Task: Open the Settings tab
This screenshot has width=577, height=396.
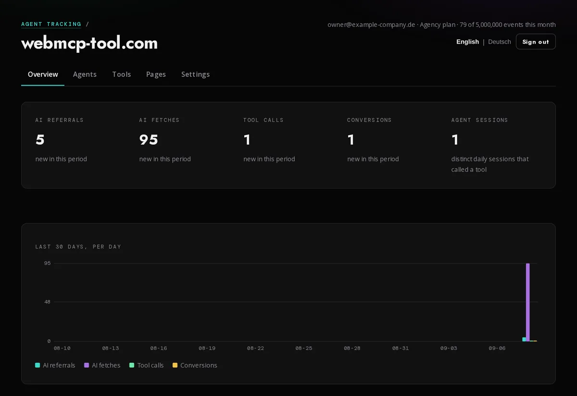Action: (195, 74)
